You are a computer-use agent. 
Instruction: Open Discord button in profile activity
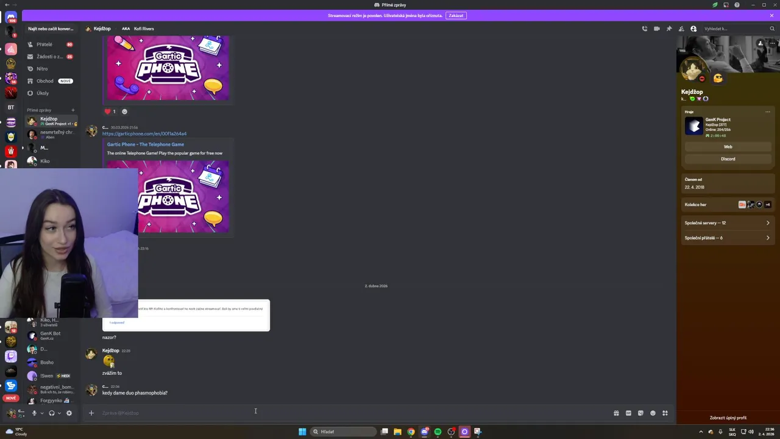[728, 159]
